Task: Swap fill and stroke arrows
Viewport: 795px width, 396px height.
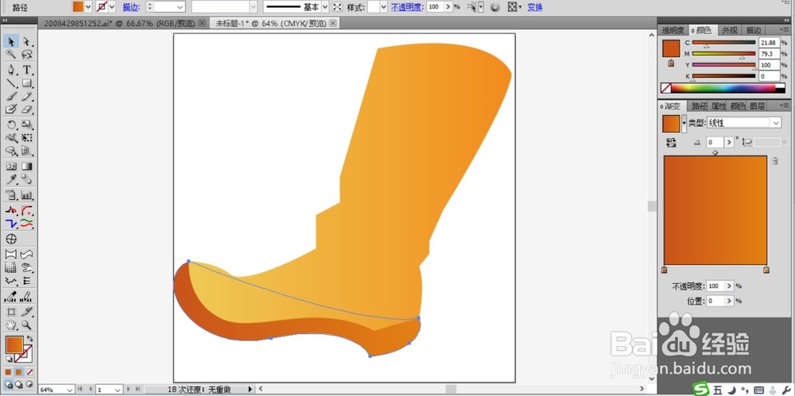Action: coord(30,338)
